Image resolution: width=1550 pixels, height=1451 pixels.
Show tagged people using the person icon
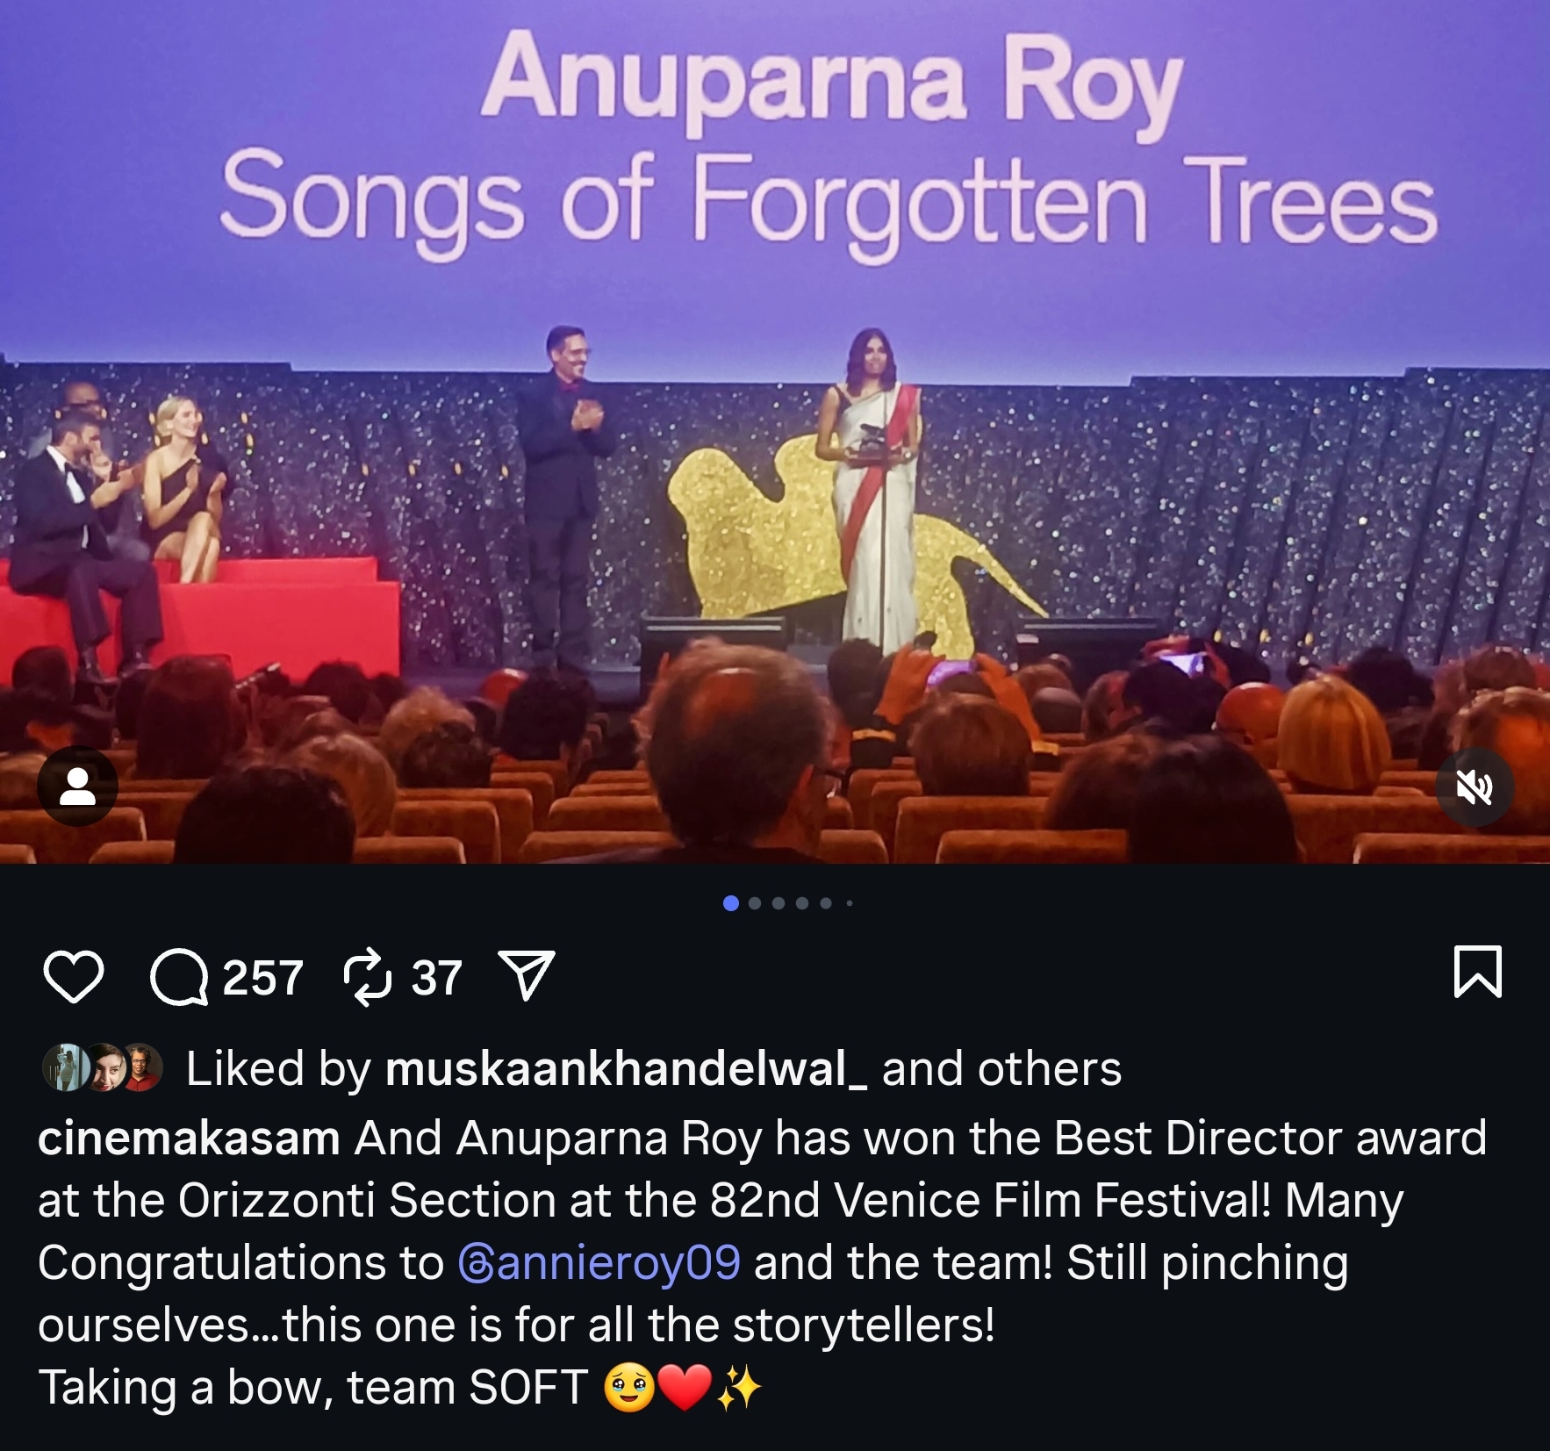coord(77,787)
